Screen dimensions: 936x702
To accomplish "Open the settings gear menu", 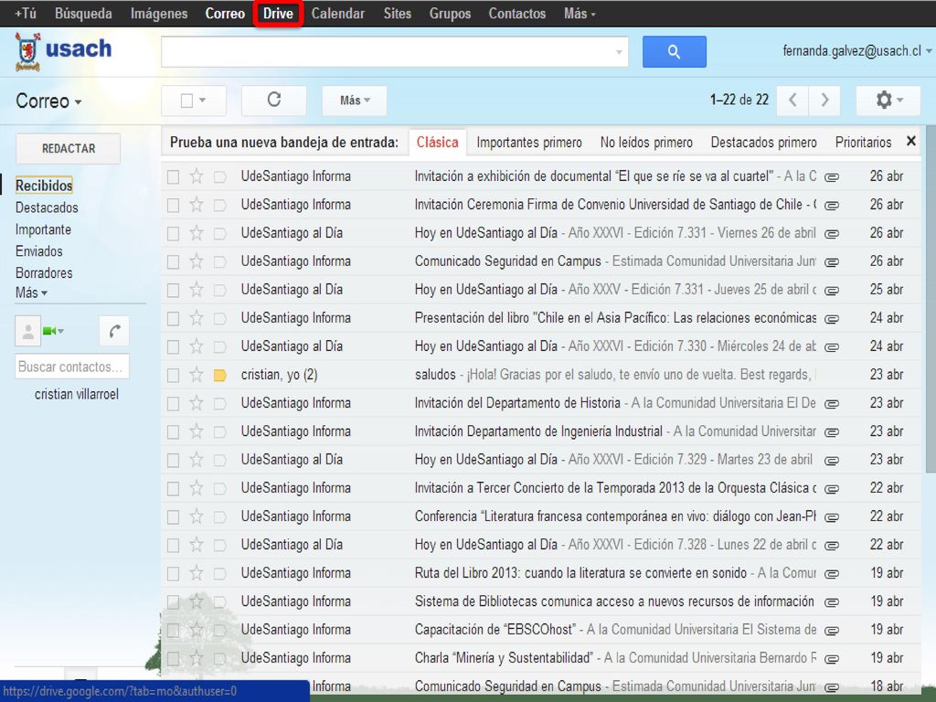I will click(888, 100).
